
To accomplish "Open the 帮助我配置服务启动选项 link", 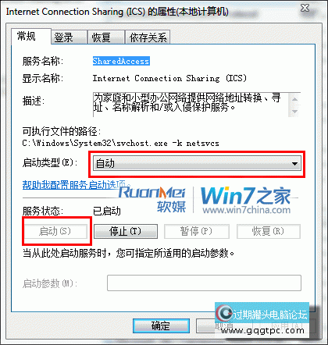I will pyautogui.click(x=74, y=185).
